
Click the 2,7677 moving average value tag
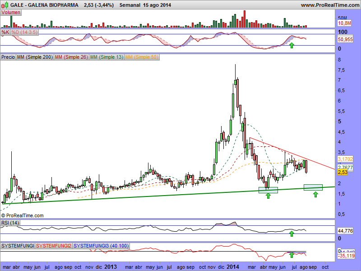(345, 168)
